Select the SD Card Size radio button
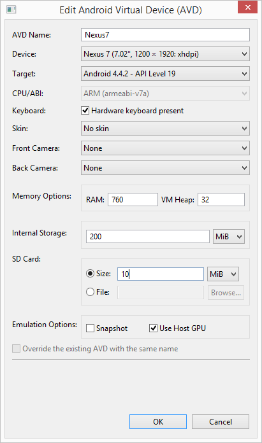 [x=90, y=274]
